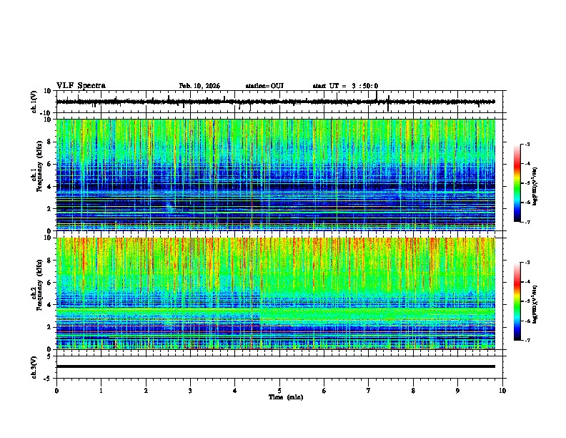Click the "-7" label on ch.1 colorbar
Screen dimensions: 566x438
527,222
